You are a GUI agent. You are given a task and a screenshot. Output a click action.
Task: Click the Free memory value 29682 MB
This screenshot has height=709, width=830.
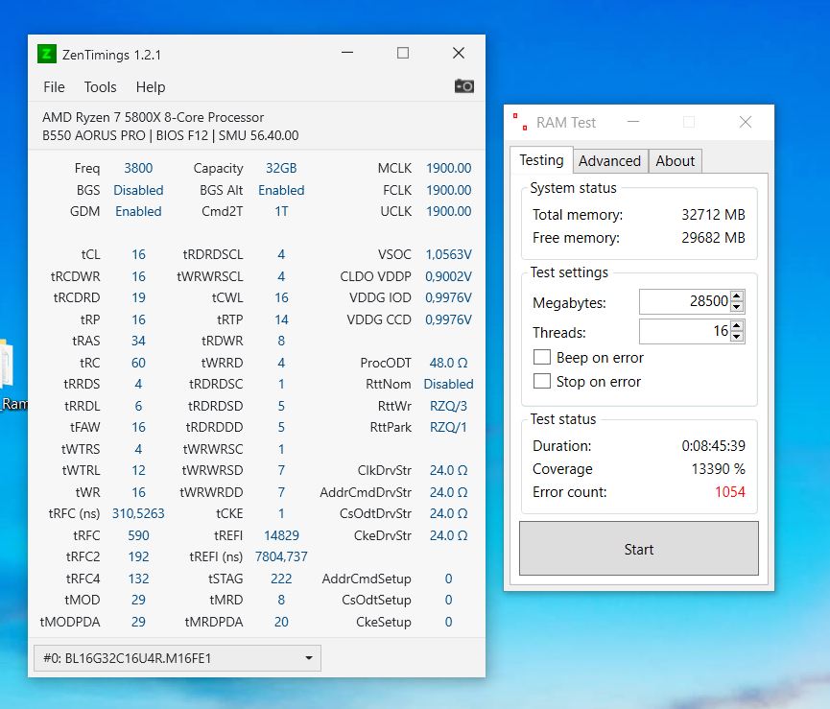coord(713,238)
